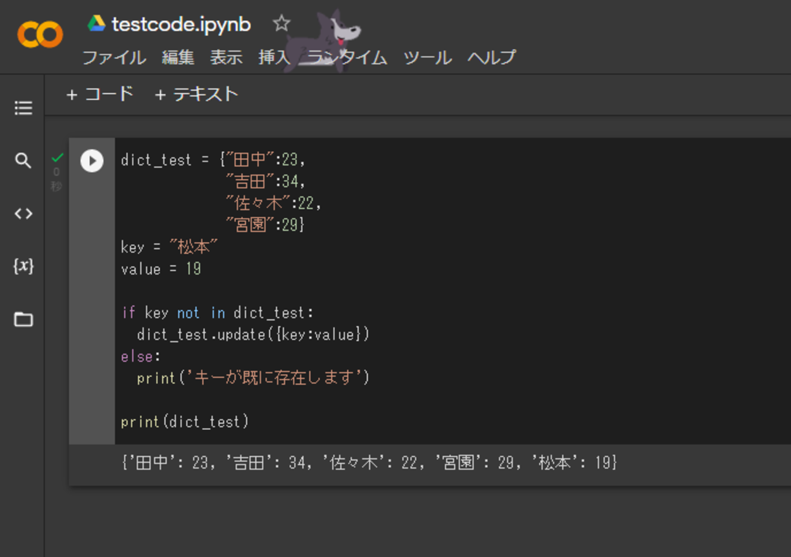
Task: Add a new text cell with + テキスト
Action: pos(196,94)
